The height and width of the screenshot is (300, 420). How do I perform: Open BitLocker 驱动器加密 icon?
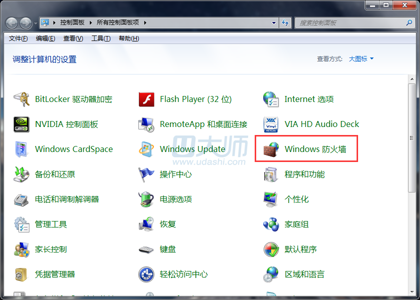[22, 99]
